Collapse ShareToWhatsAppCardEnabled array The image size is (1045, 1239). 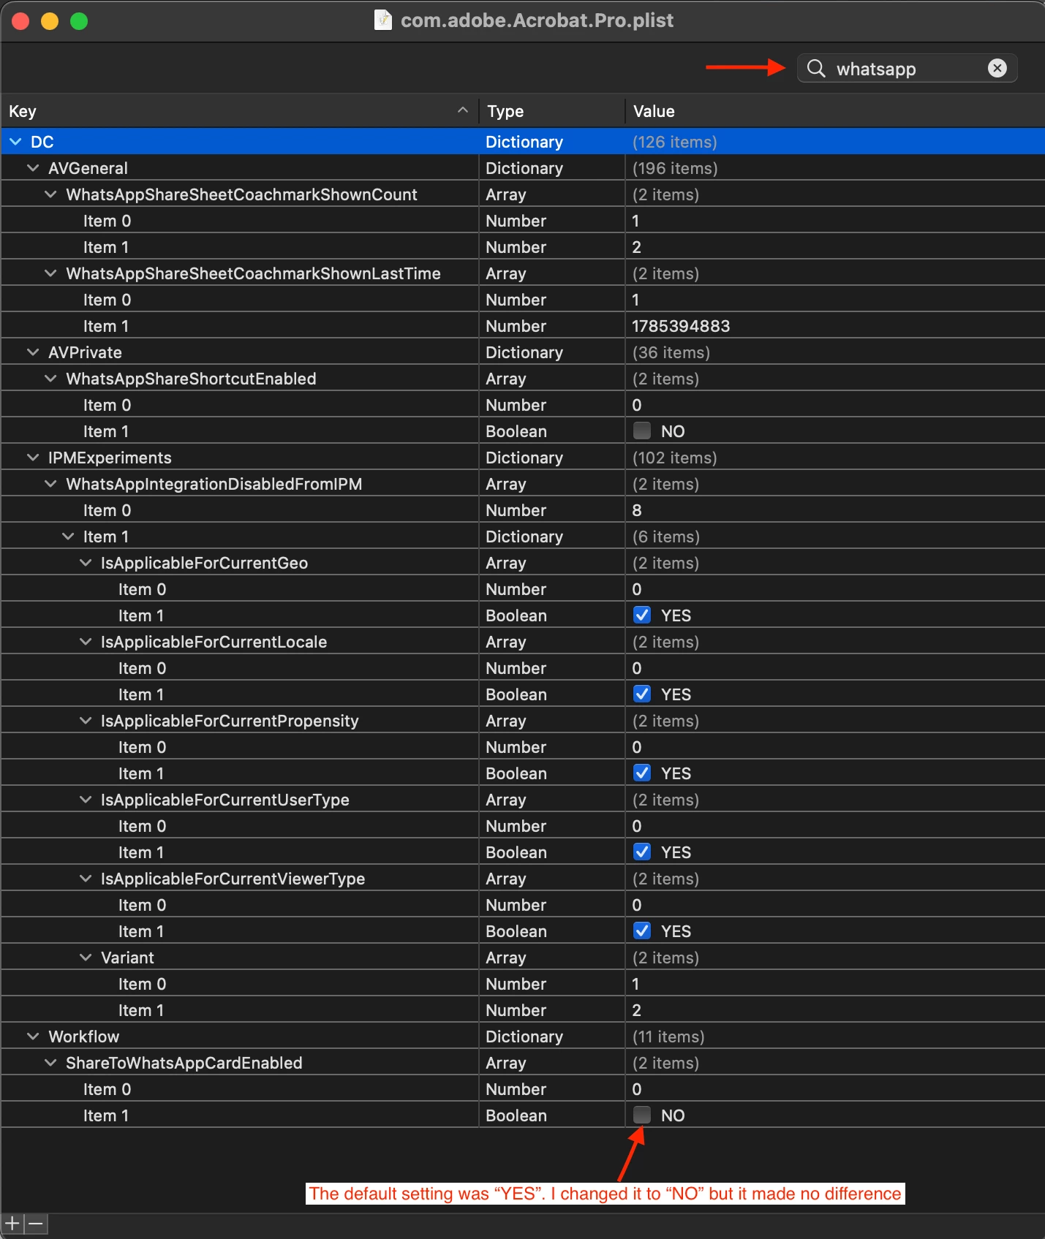pos(50,1063)
